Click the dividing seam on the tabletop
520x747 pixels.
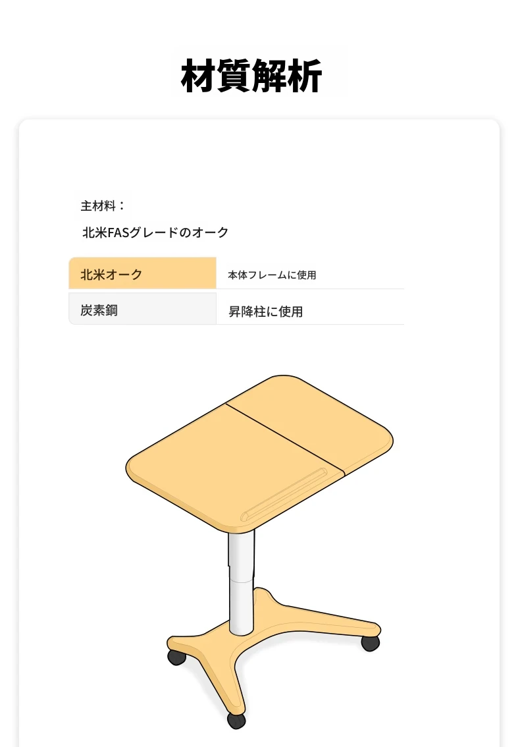[x=285, y=438]
